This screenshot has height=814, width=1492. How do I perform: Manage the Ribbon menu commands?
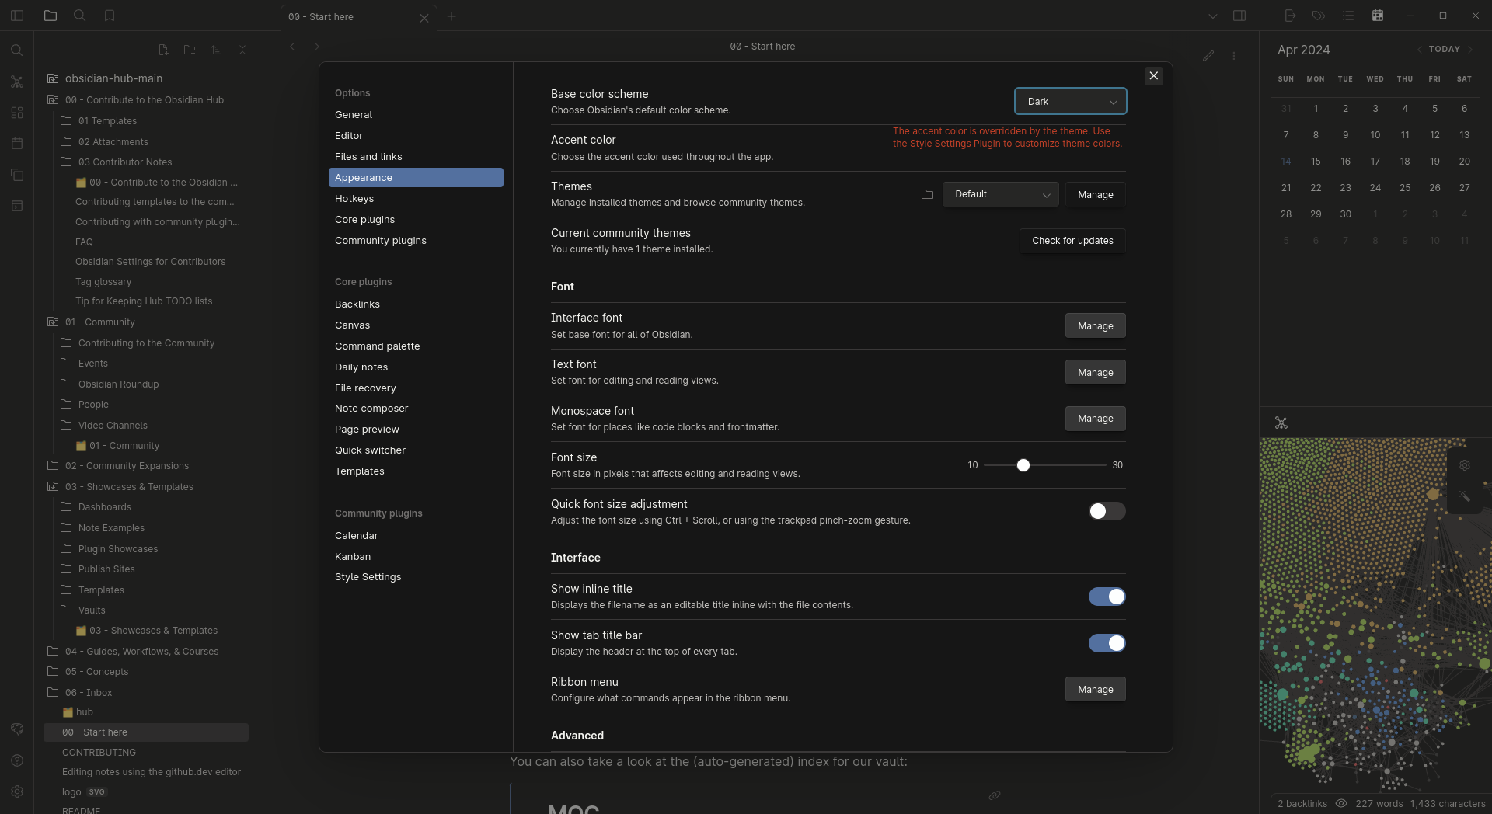1096,690
